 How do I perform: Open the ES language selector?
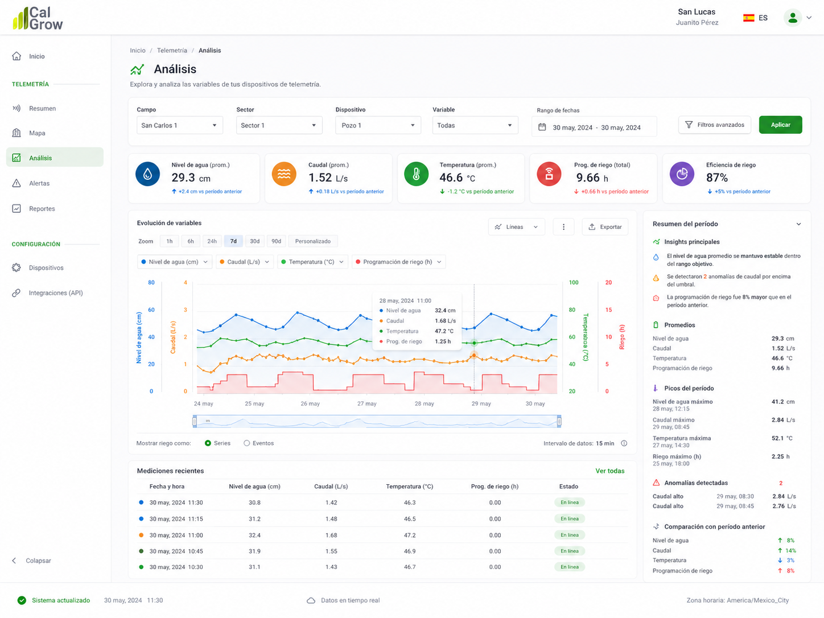click(756, 18)
